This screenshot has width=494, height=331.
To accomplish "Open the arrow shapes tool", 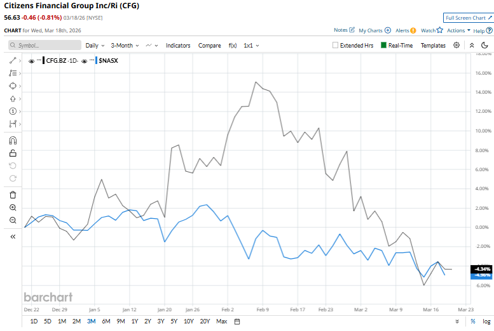I will tap(13, 98).
